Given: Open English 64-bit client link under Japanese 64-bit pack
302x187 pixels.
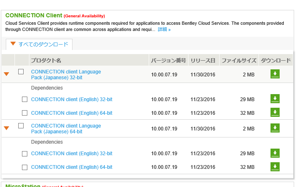Looking at the screenshot, I should pyautogui.click(x=72, y=167).
